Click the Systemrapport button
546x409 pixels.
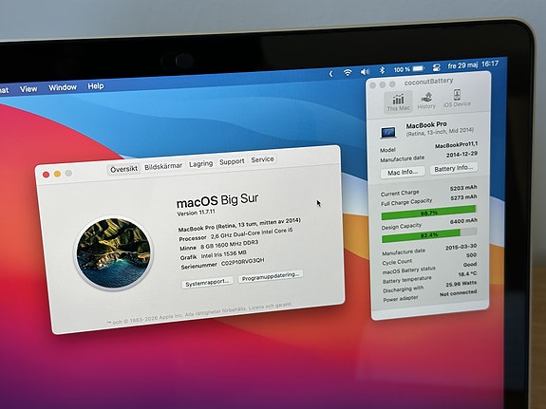pyautogui.click(x=208, y=283)
